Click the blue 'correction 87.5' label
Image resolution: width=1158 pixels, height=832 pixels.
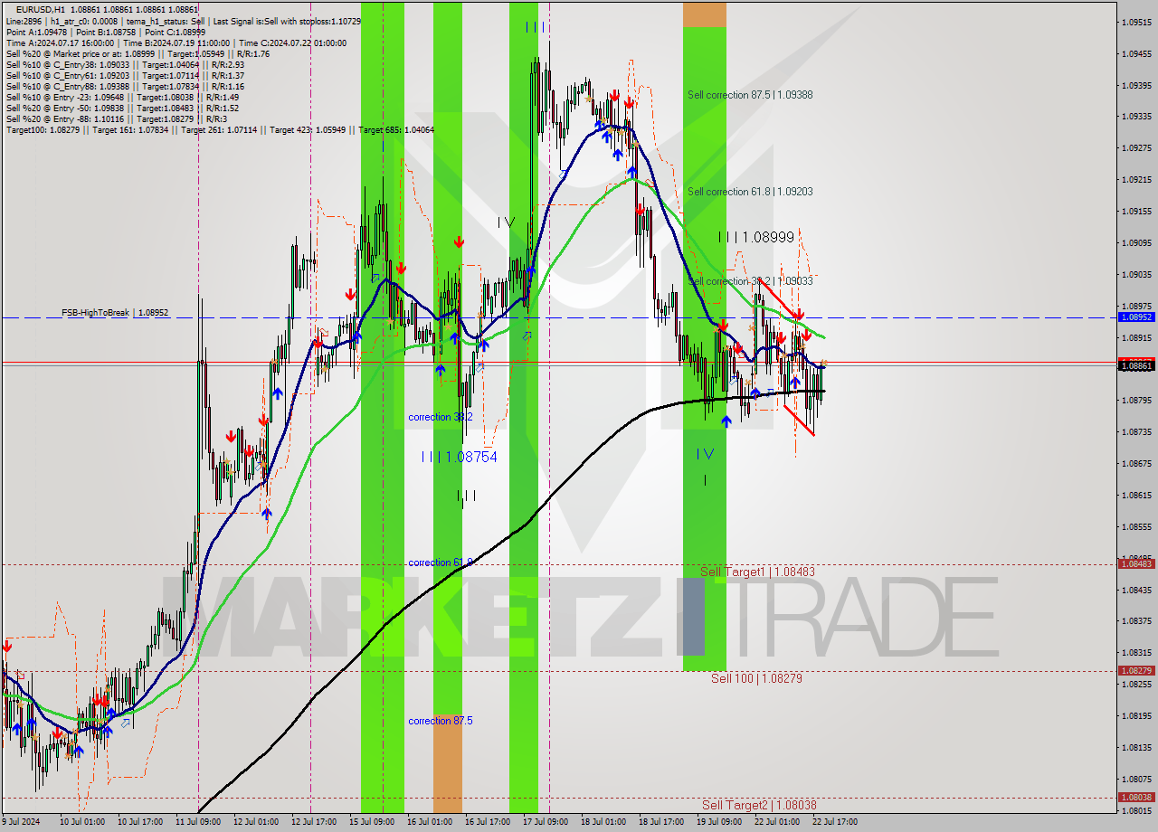click(440, 721)
